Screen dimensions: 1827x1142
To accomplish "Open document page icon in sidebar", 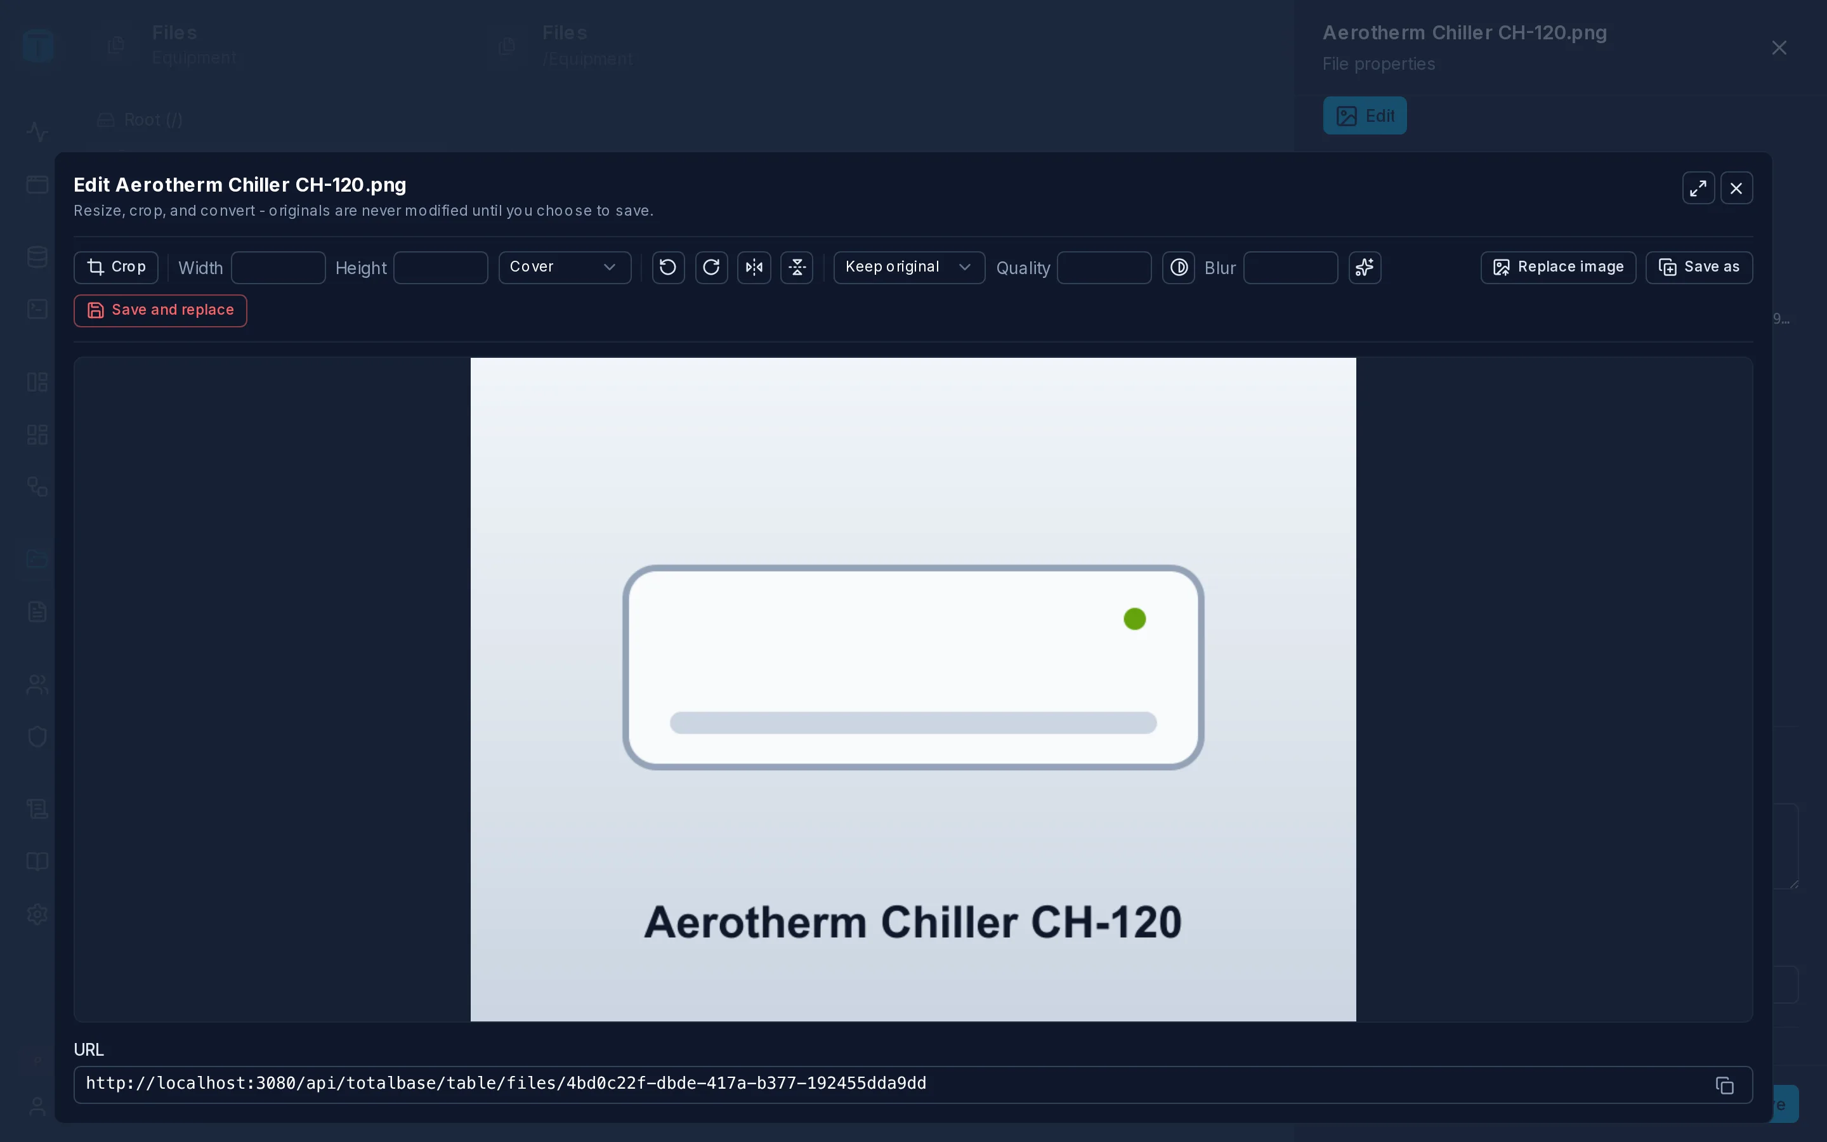I will 37,612.
